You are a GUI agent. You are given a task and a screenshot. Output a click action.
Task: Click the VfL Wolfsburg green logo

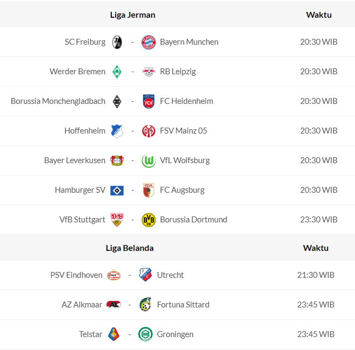click(148, 160)
